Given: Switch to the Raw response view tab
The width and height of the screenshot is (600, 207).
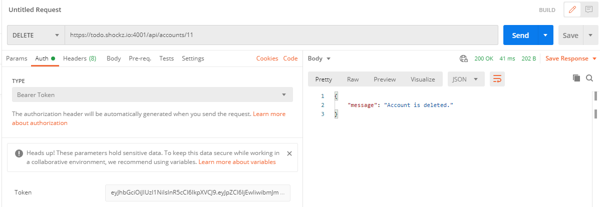Looking at the screenshot, I should coord(353,79).
